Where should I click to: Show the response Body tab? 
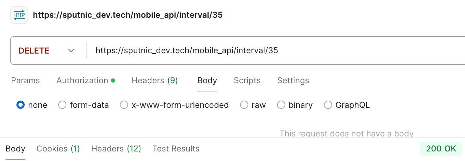(x=15, y=149)
